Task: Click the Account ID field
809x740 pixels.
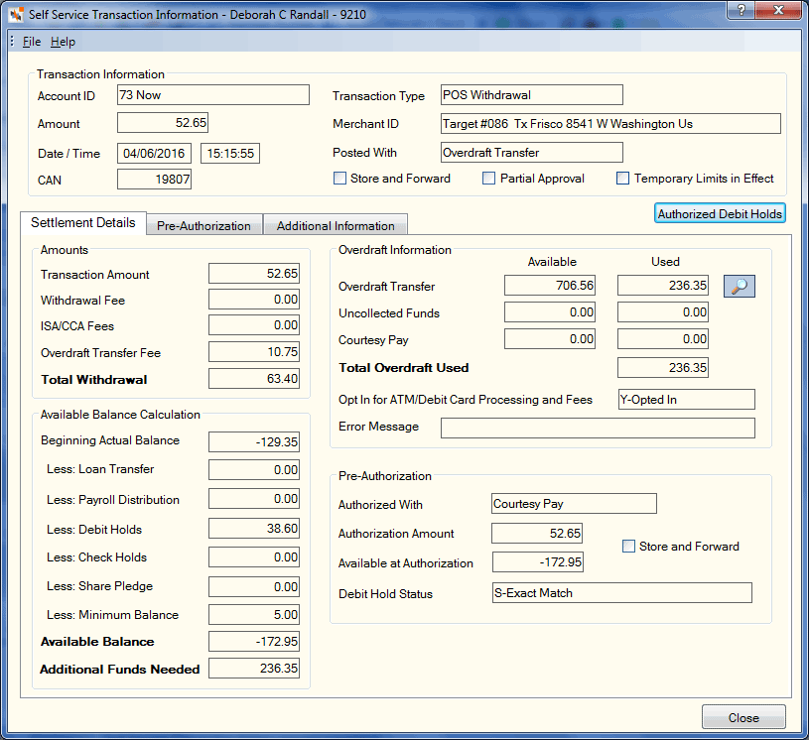Action: (213, 95)
